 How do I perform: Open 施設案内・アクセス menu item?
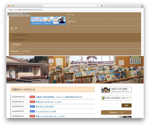[75, 52]
